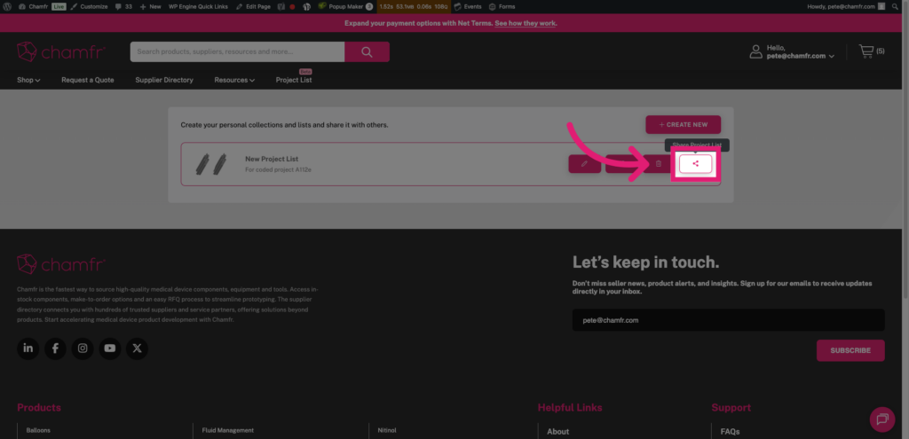The image size is (909, 439).
Task: Open Events in the admin bar
Action: (468, 6)
